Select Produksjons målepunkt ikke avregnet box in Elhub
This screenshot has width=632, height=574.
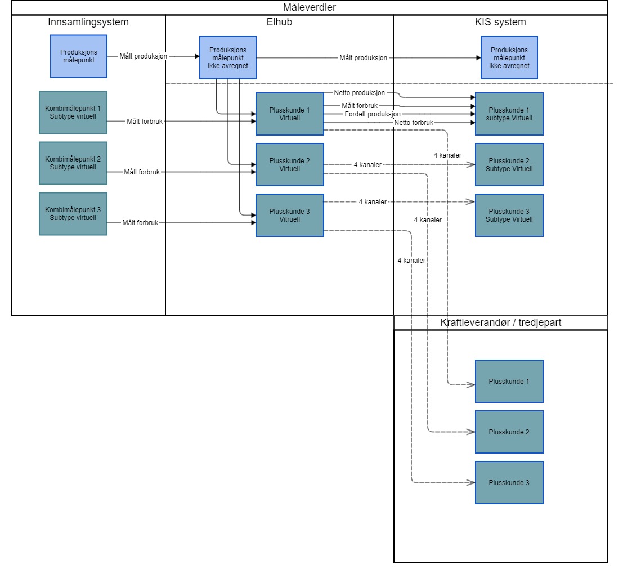(x=228, y=57)
